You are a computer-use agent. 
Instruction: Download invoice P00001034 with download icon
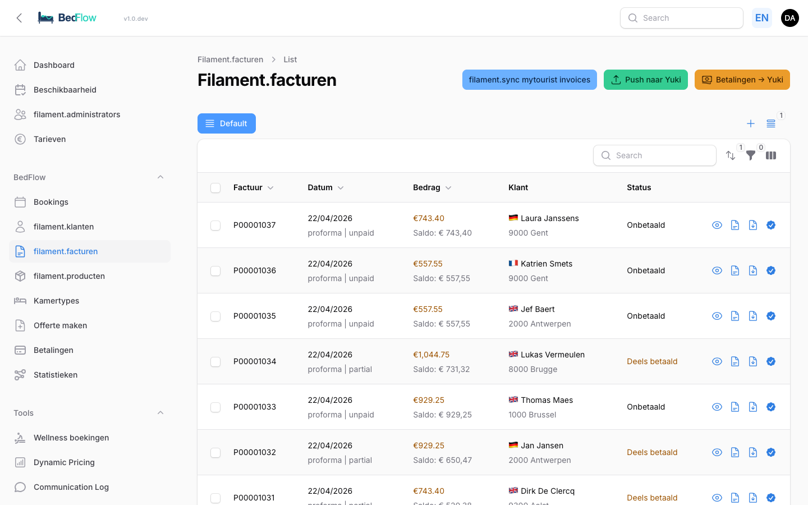(x=753, y=361)
